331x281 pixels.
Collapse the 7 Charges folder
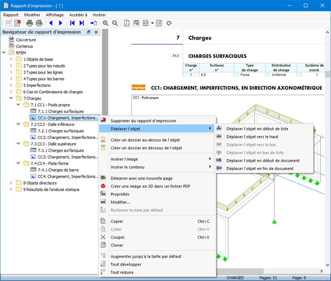[x=11, y=98]
